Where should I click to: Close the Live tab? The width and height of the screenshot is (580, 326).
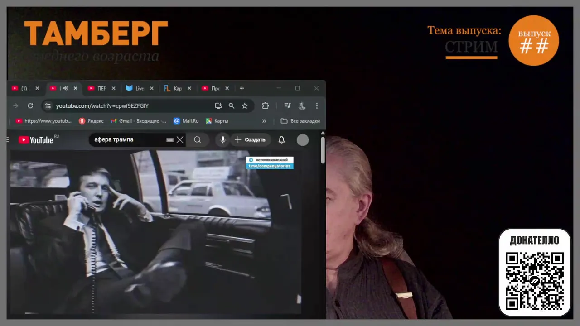(x=151, y=88)
